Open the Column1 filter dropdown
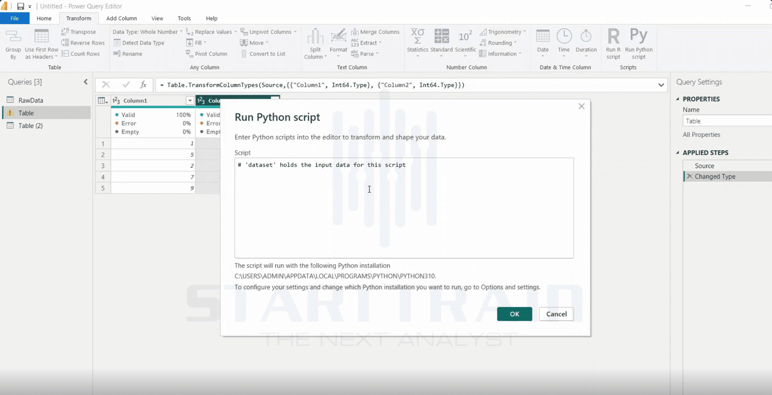 (190, 101)
